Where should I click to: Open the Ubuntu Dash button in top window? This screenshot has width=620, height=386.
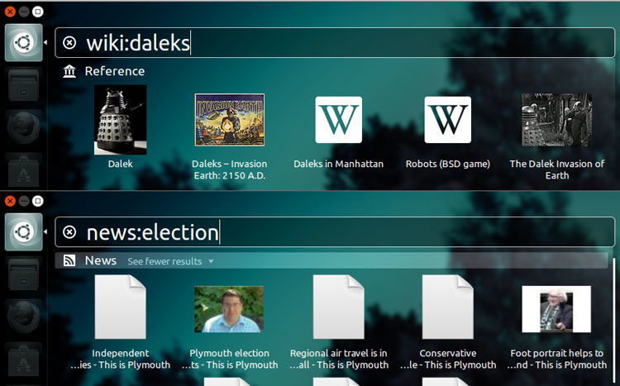(24, 43)
